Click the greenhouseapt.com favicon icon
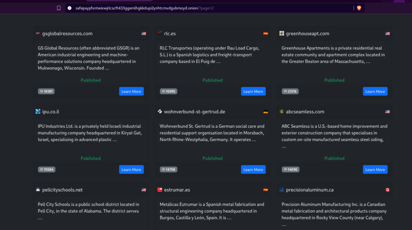 pyautogui.click(x=282, y=34)
